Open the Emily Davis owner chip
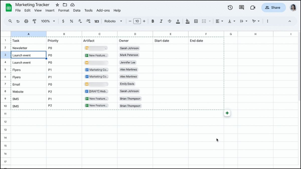The height and width of the screenshot is (169, 301). pos(127,84)
